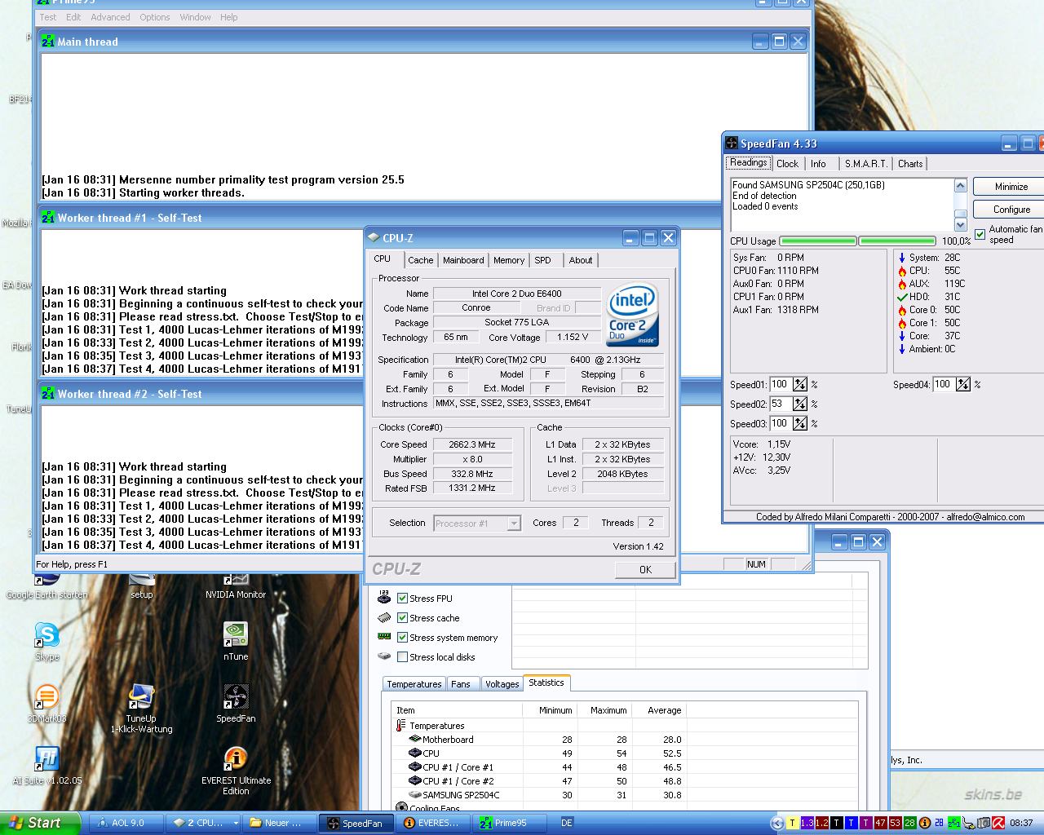The height and width of the screenshot is (835, 1044).
Task: Open the Processor #1 selection dropdown
Action: tap(514, 524)
